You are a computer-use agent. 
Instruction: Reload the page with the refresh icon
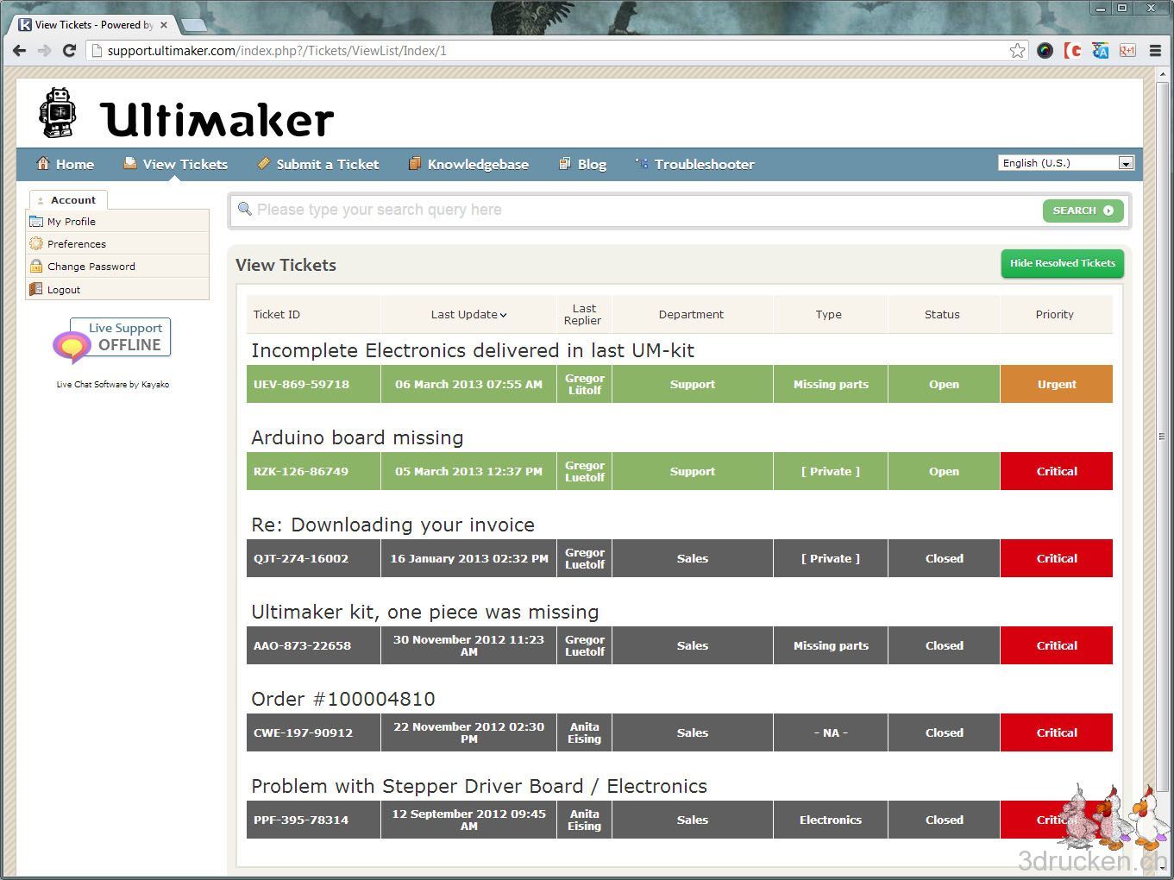coord(69,50)
